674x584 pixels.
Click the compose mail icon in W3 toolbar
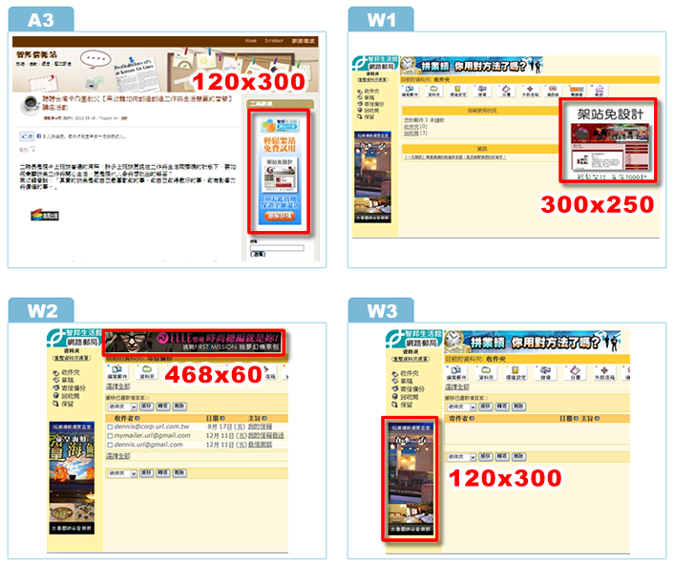(x=456, y=373)
